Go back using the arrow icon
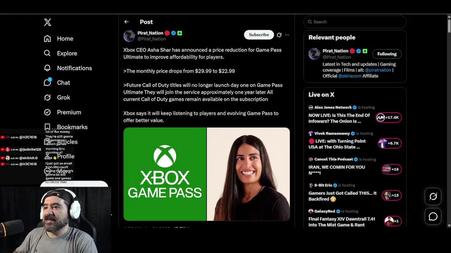 point(126,22)
